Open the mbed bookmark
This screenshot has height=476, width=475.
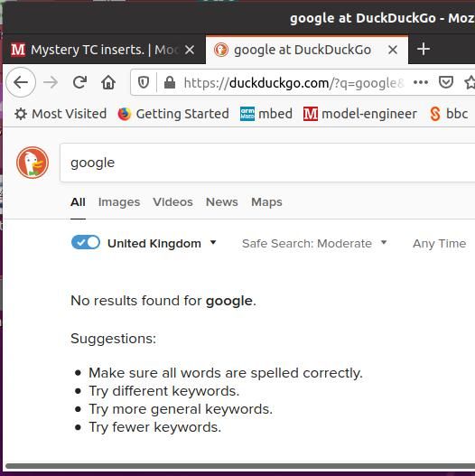[x=266, y=114]
